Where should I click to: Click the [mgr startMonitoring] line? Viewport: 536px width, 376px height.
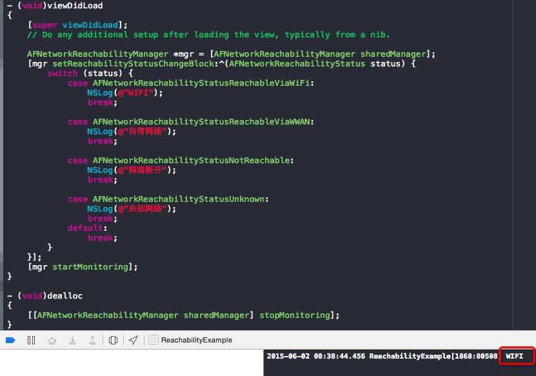[83, 267]
